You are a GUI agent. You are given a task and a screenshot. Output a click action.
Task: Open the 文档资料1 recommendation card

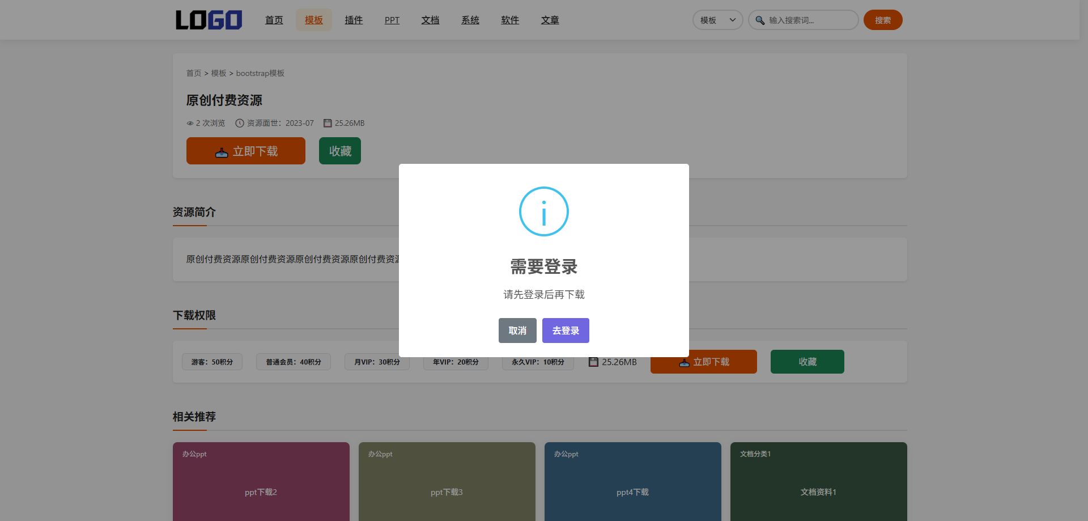click(819, 482)
